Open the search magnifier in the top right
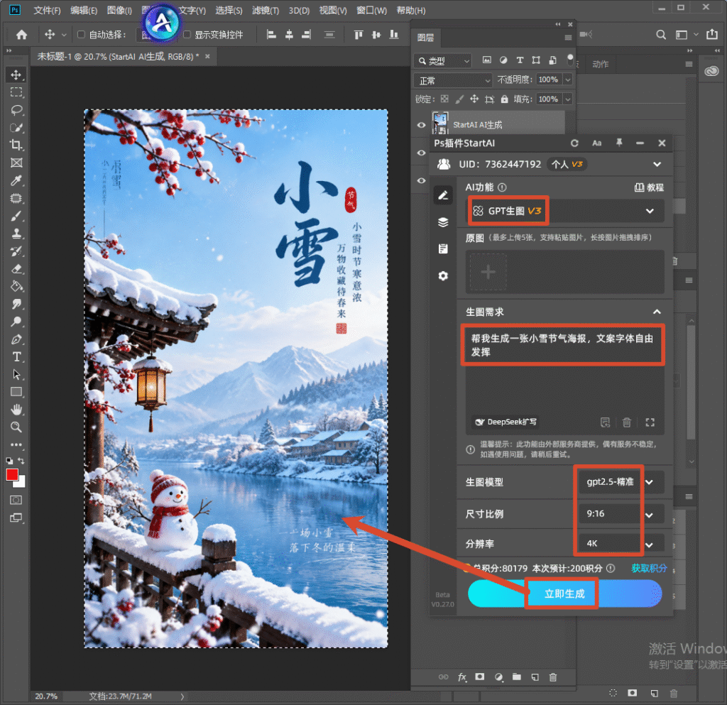Image resolution: width=727 pixels, height=705 pixels. pos(661,35)
